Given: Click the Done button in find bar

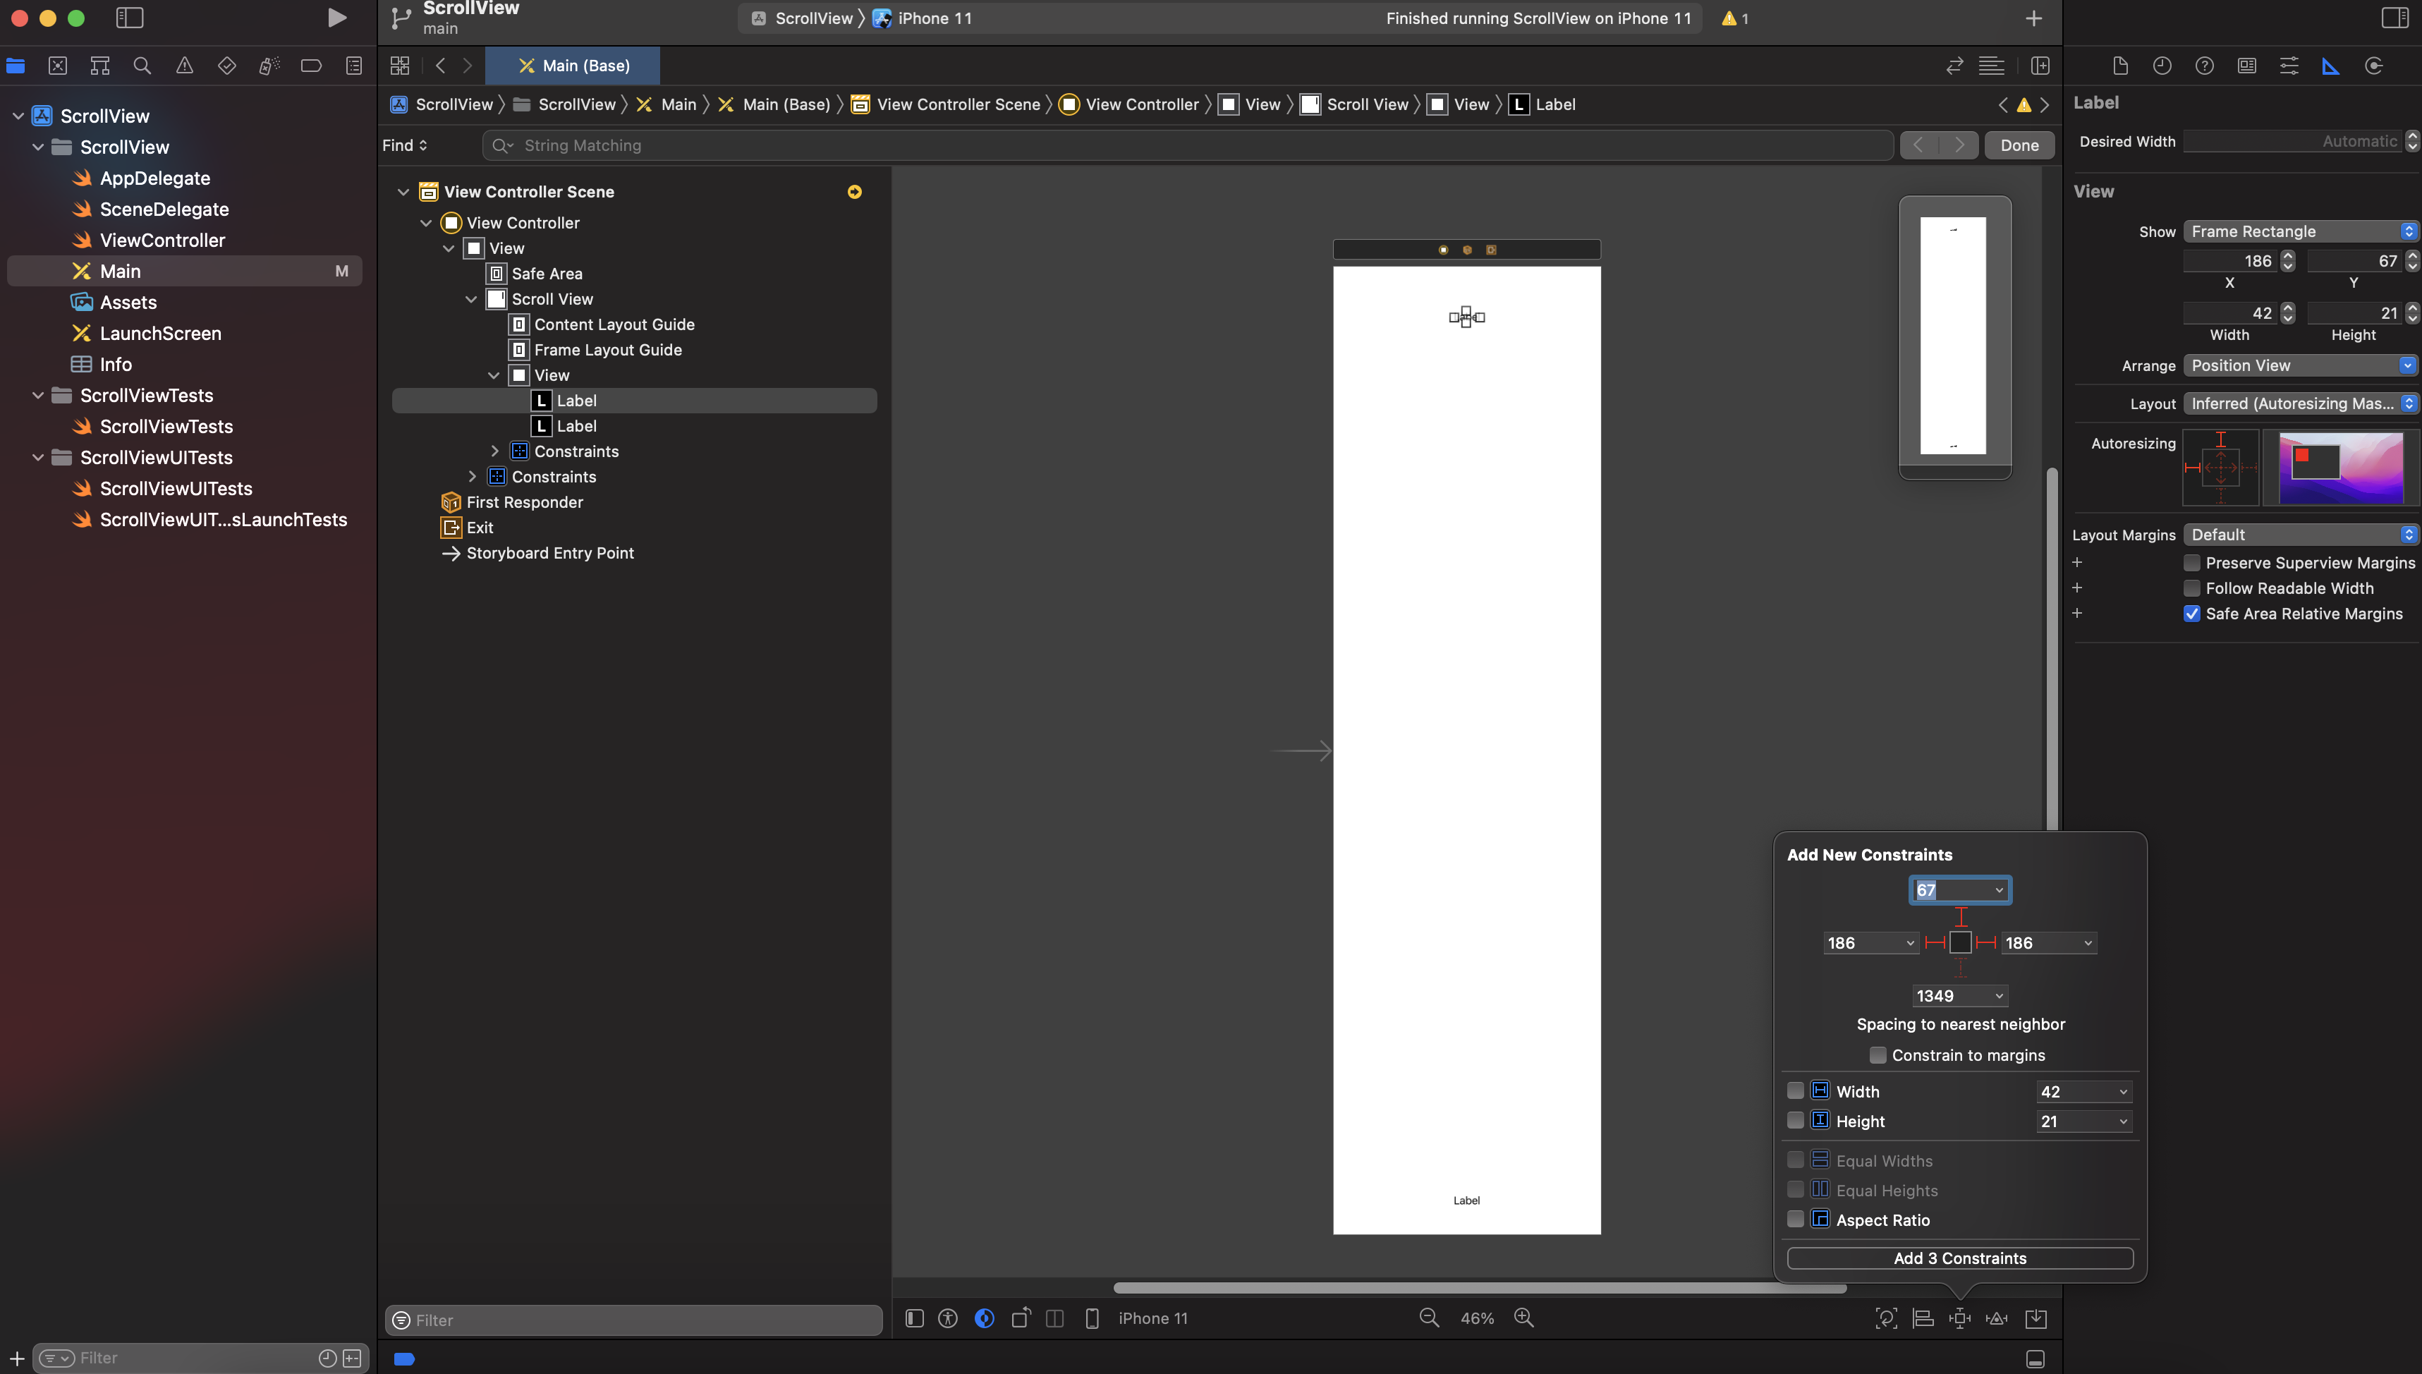Looking at the screenshot, I should [2019, 145].
